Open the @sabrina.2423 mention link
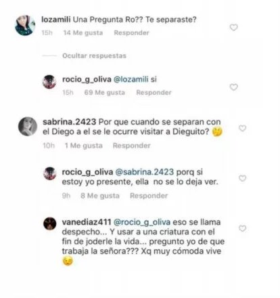280x298 pixels. (x=145, y=172)
